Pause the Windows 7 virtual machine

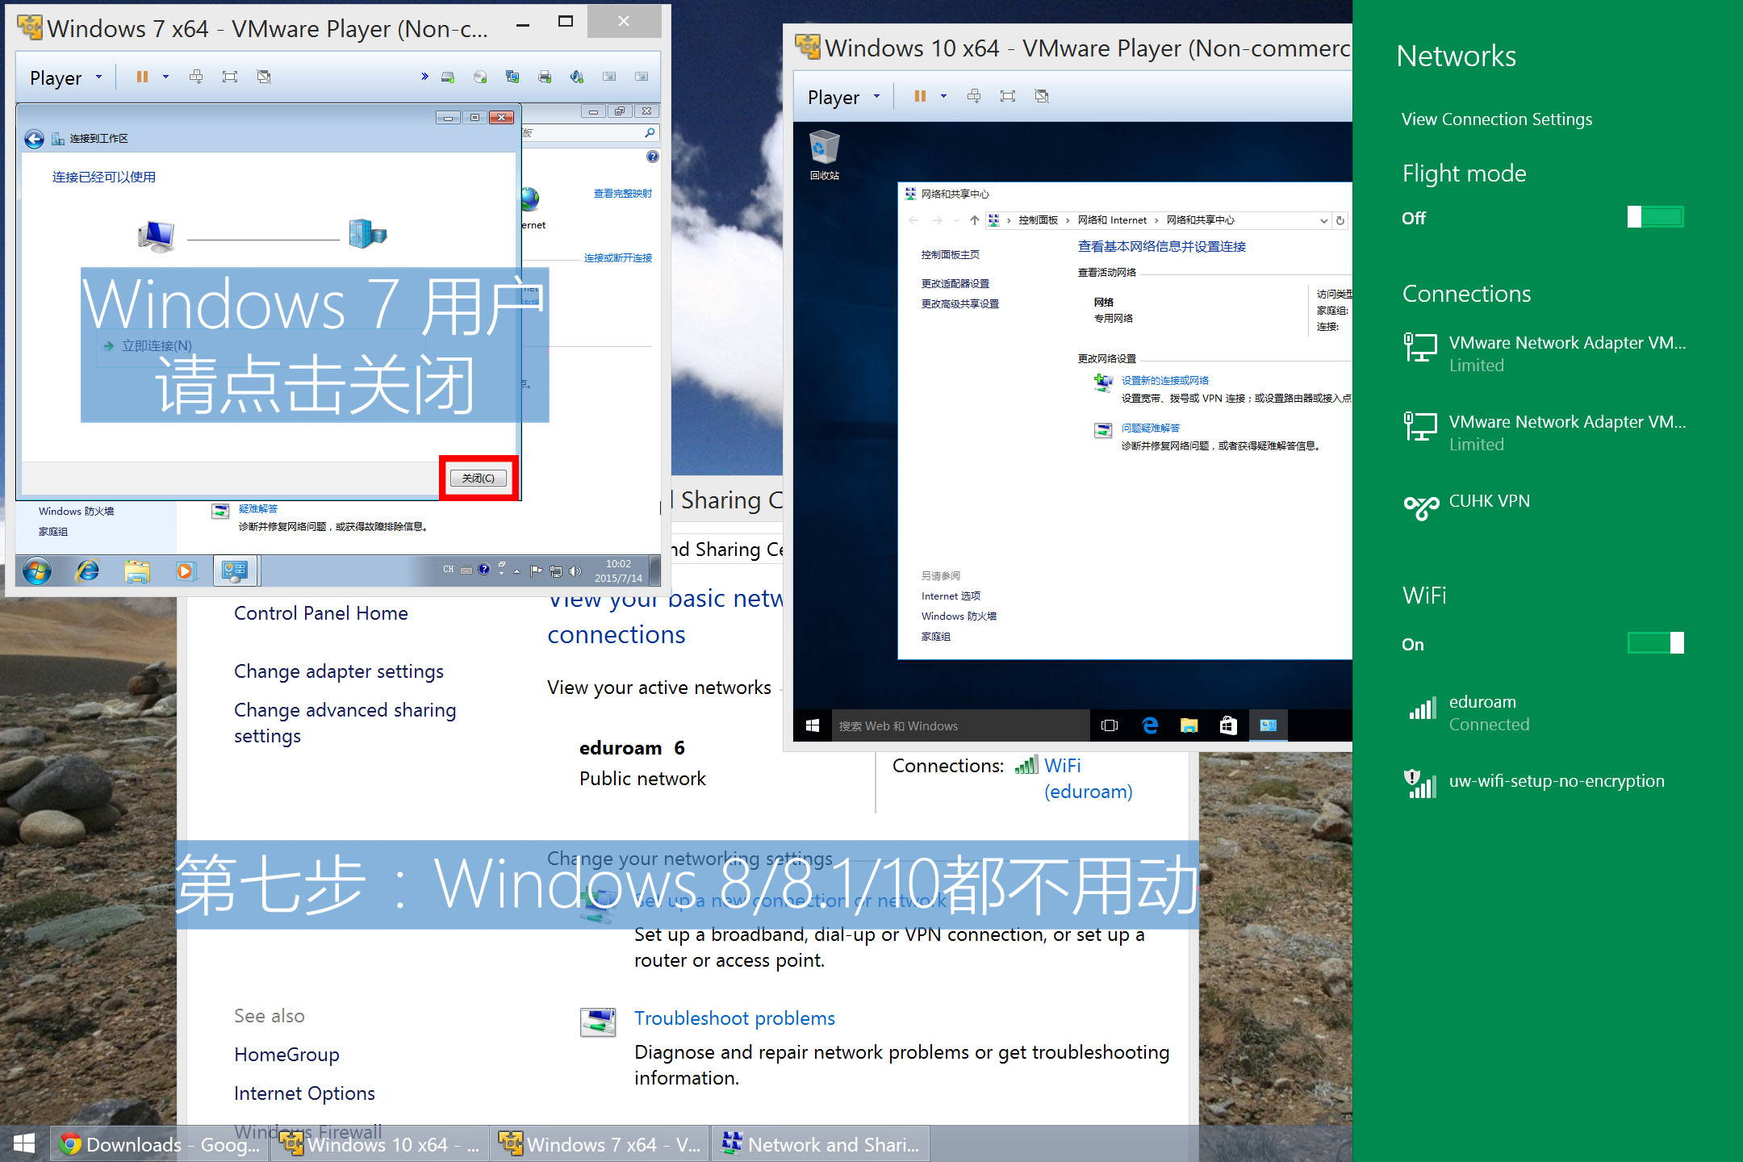[142, 77]
